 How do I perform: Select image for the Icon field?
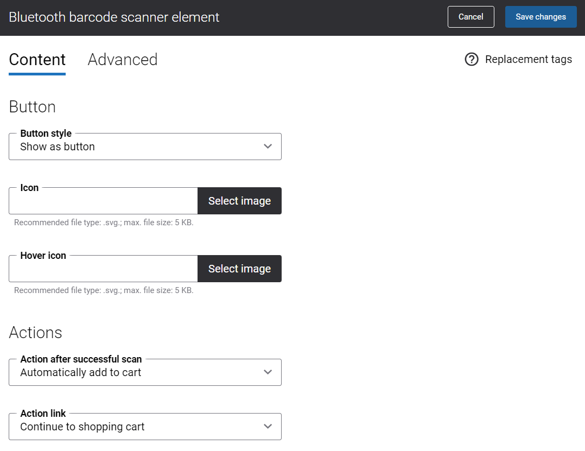tap(239, 201)
